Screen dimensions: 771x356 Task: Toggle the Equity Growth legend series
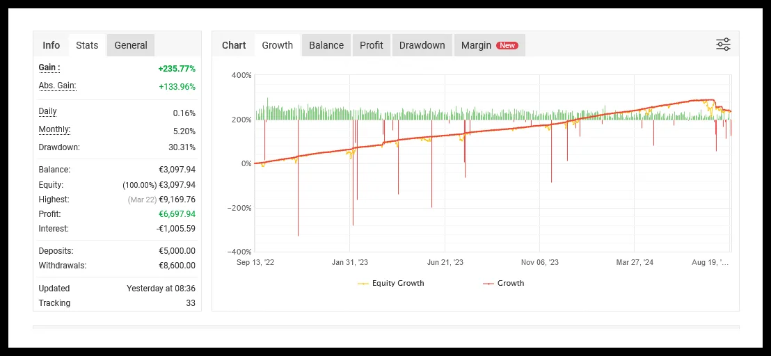[x=390, y=283]
